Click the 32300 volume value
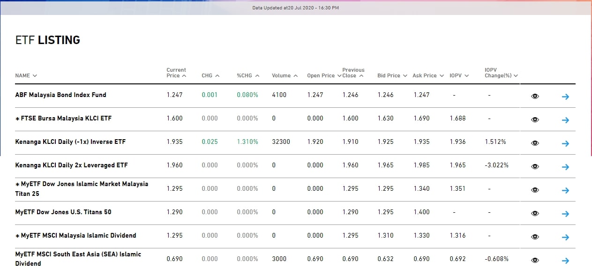 pos(281,142)
